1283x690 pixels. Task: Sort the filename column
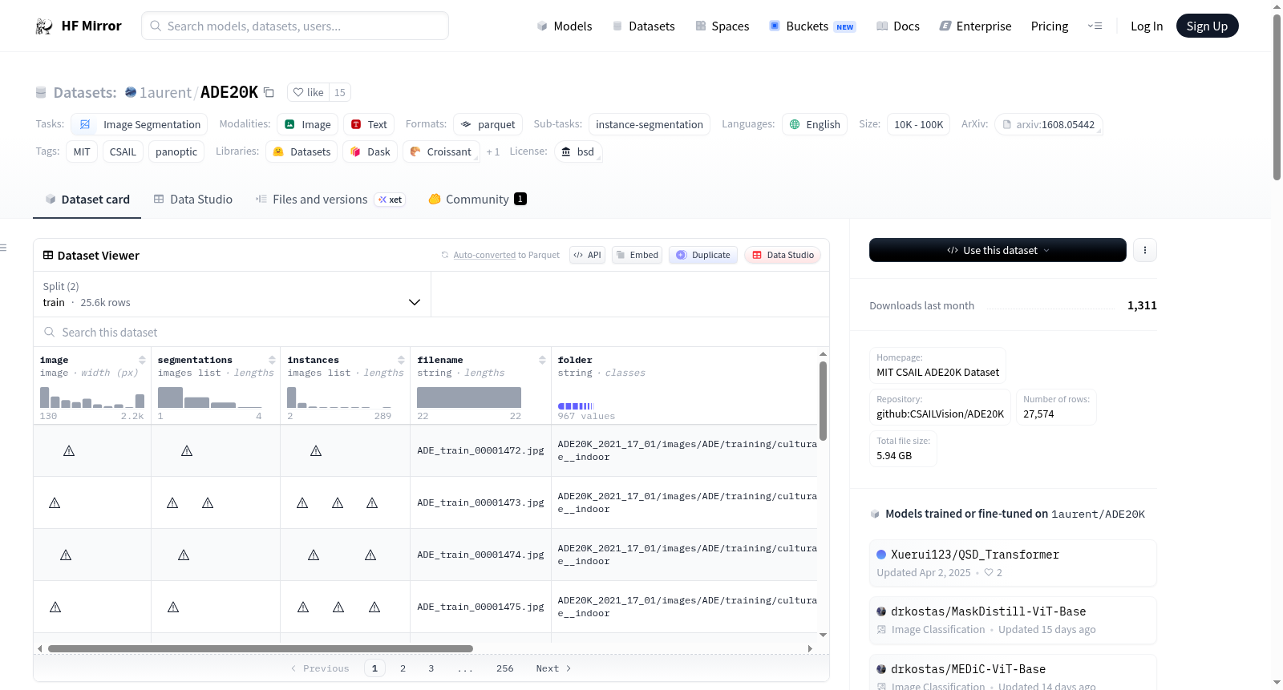click(542, 361)
